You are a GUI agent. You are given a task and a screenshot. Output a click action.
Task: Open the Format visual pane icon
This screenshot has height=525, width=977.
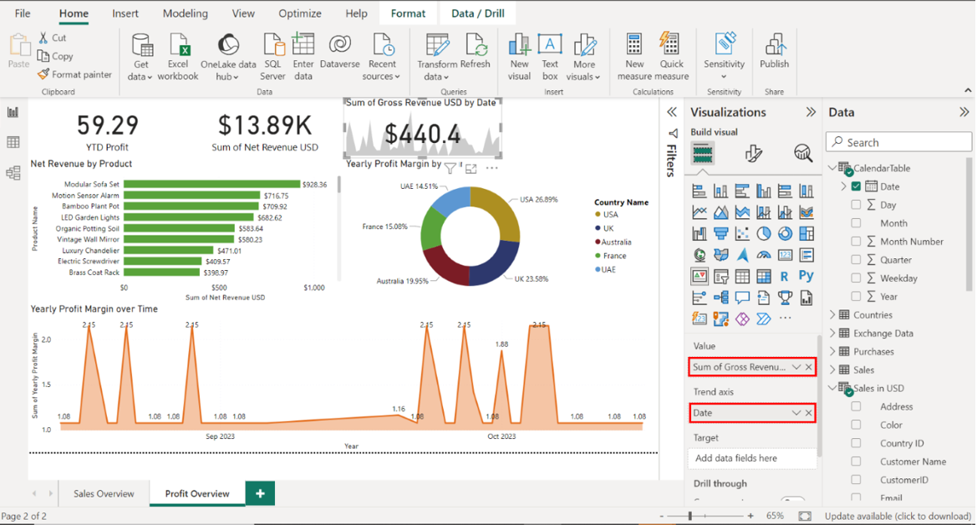point(753,153)
